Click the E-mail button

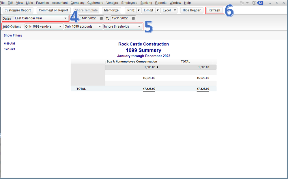point(148,10)
